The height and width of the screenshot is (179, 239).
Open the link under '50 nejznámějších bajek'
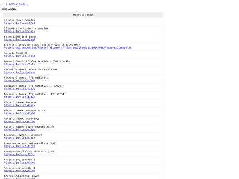coord(19,39)
